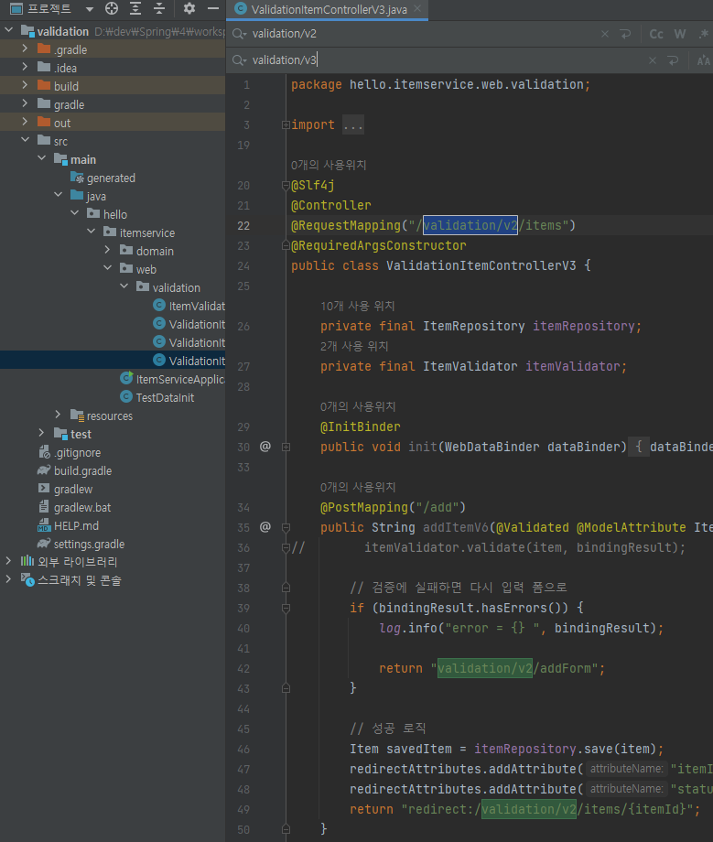The image size is (713, 842).
Task: Toggle Match Case (Cc) search option
Action: tap(656, 34)
